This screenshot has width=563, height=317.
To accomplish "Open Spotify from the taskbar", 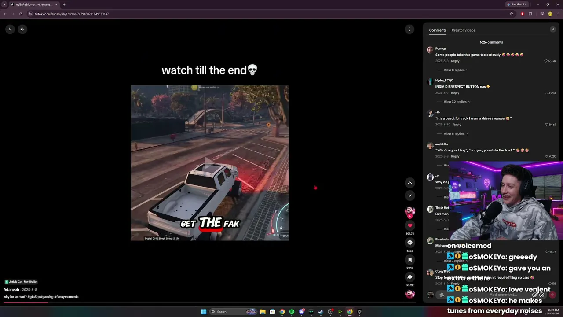I will click(292, 312).
